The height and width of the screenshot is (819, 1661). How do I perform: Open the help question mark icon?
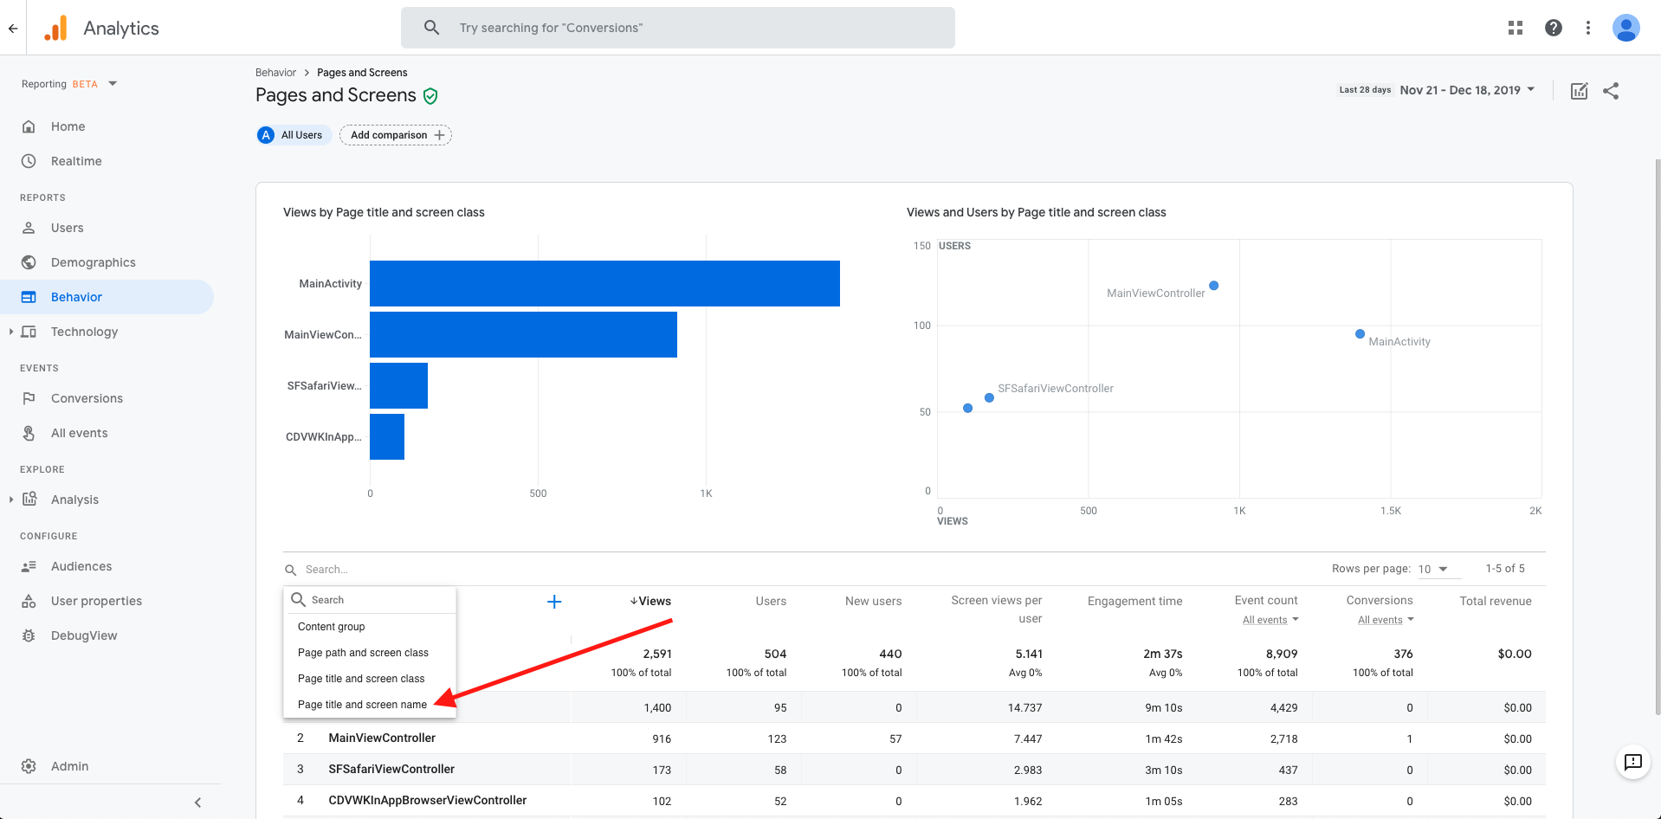click(x=1553, y=28)
